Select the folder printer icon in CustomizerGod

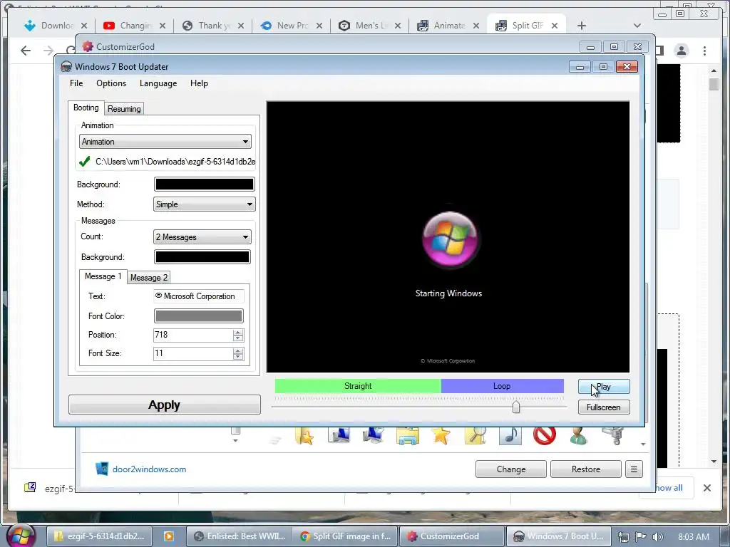tap(407, 436)
